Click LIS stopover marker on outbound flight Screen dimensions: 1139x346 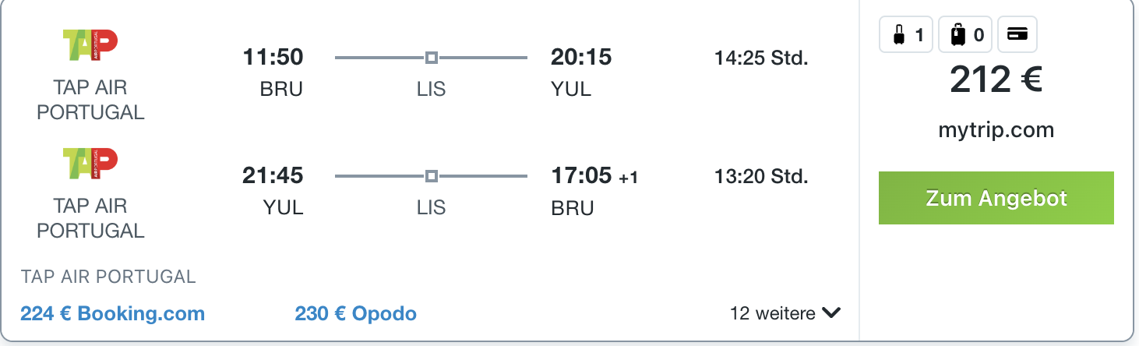tap(431, 58)
